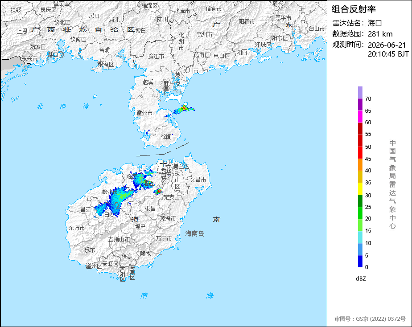
Task: Click the 台山市 map label
Action: click(317, 29)
